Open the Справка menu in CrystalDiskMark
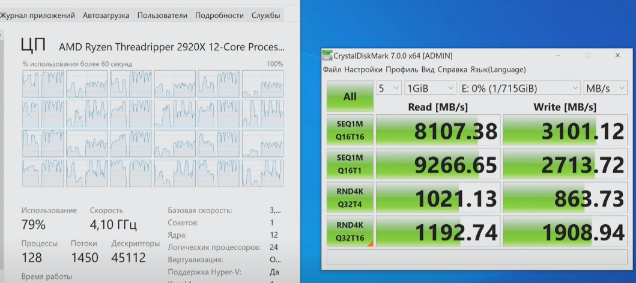Viewport: 636px width, 283px height. (452, 70)
